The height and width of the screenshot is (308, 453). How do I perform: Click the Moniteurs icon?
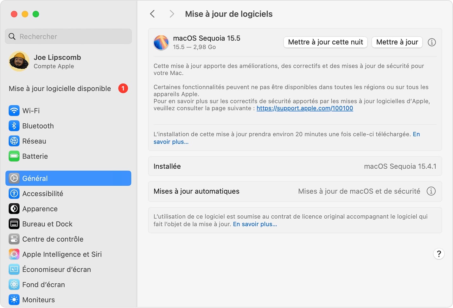[x=14, y=300]
